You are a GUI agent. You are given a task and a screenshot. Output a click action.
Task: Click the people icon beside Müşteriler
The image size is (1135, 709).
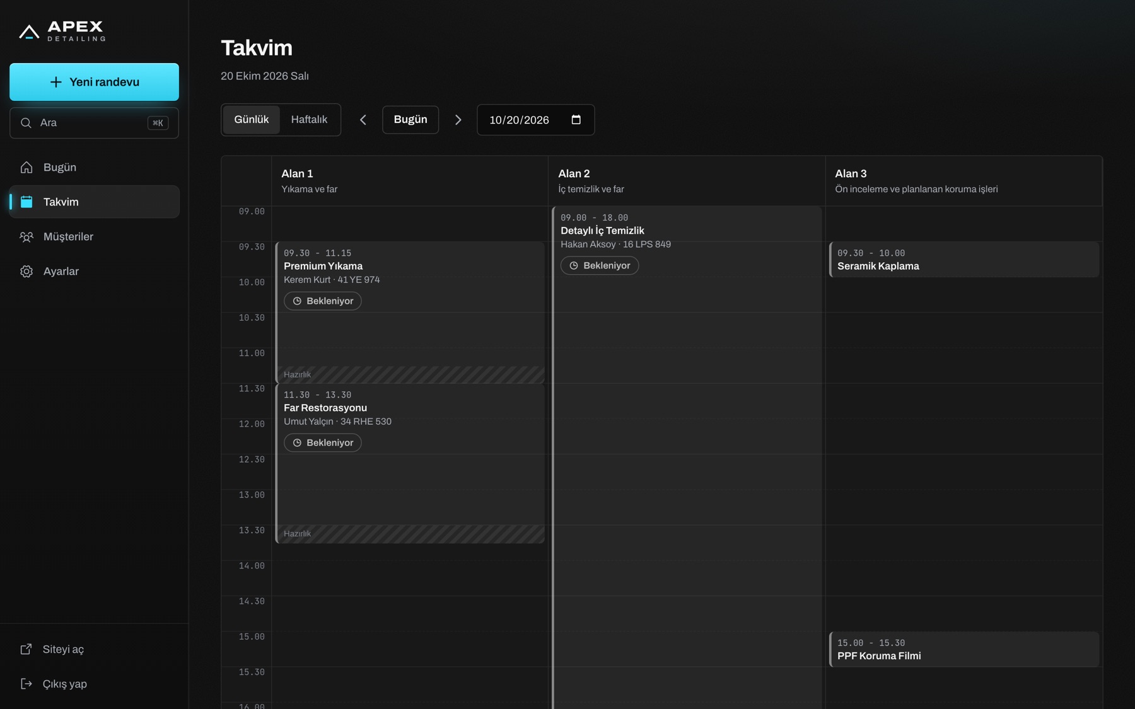tap(26, 236)
